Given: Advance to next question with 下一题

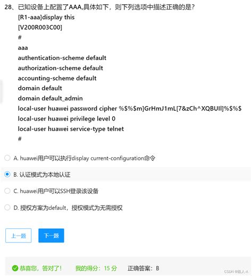Looking at the screenshot, I should (51, 236).
